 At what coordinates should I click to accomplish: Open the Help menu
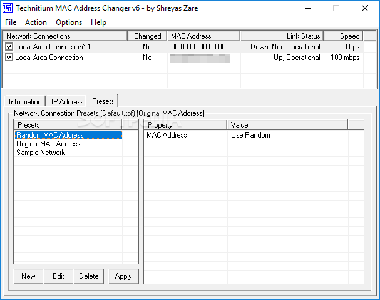coord(98,22)
